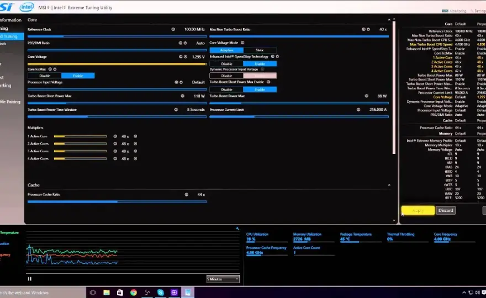Click the info icon for Max Non Turbo Boost Ratio
This screenshot has height=298, width=486.
(x=363, y=29)
